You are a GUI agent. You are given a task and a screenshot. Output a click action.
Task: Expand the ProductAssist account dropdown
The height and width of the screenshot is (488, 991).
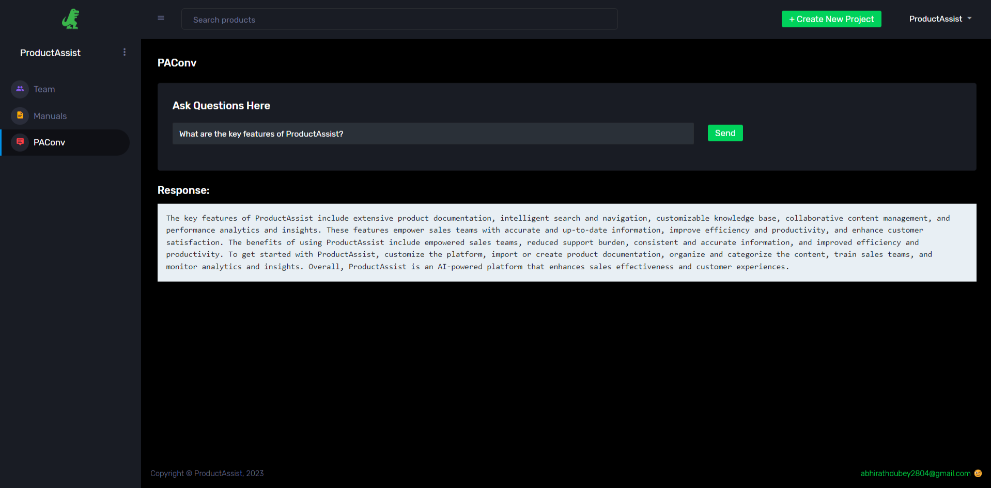point(940,19)
